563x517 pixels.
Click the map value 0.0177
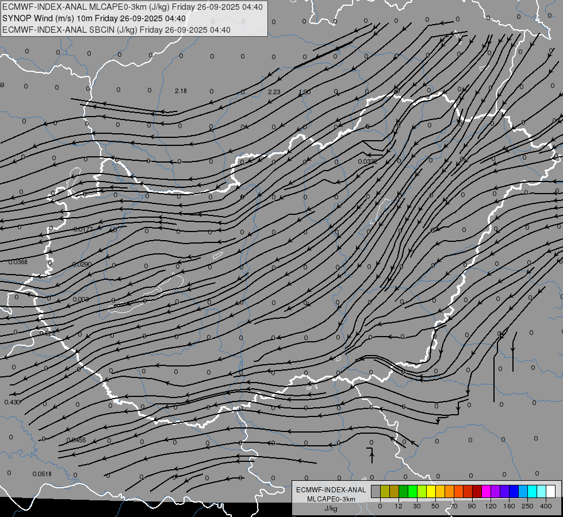(83, 229)
